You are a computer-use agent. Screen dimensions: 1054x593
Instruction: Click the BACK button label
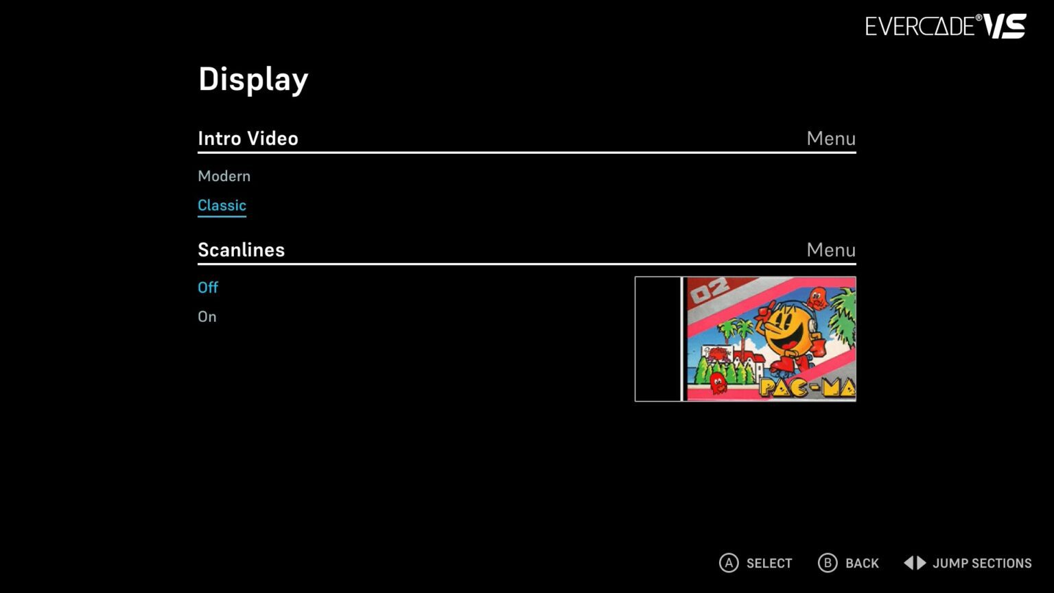(862, 563)
